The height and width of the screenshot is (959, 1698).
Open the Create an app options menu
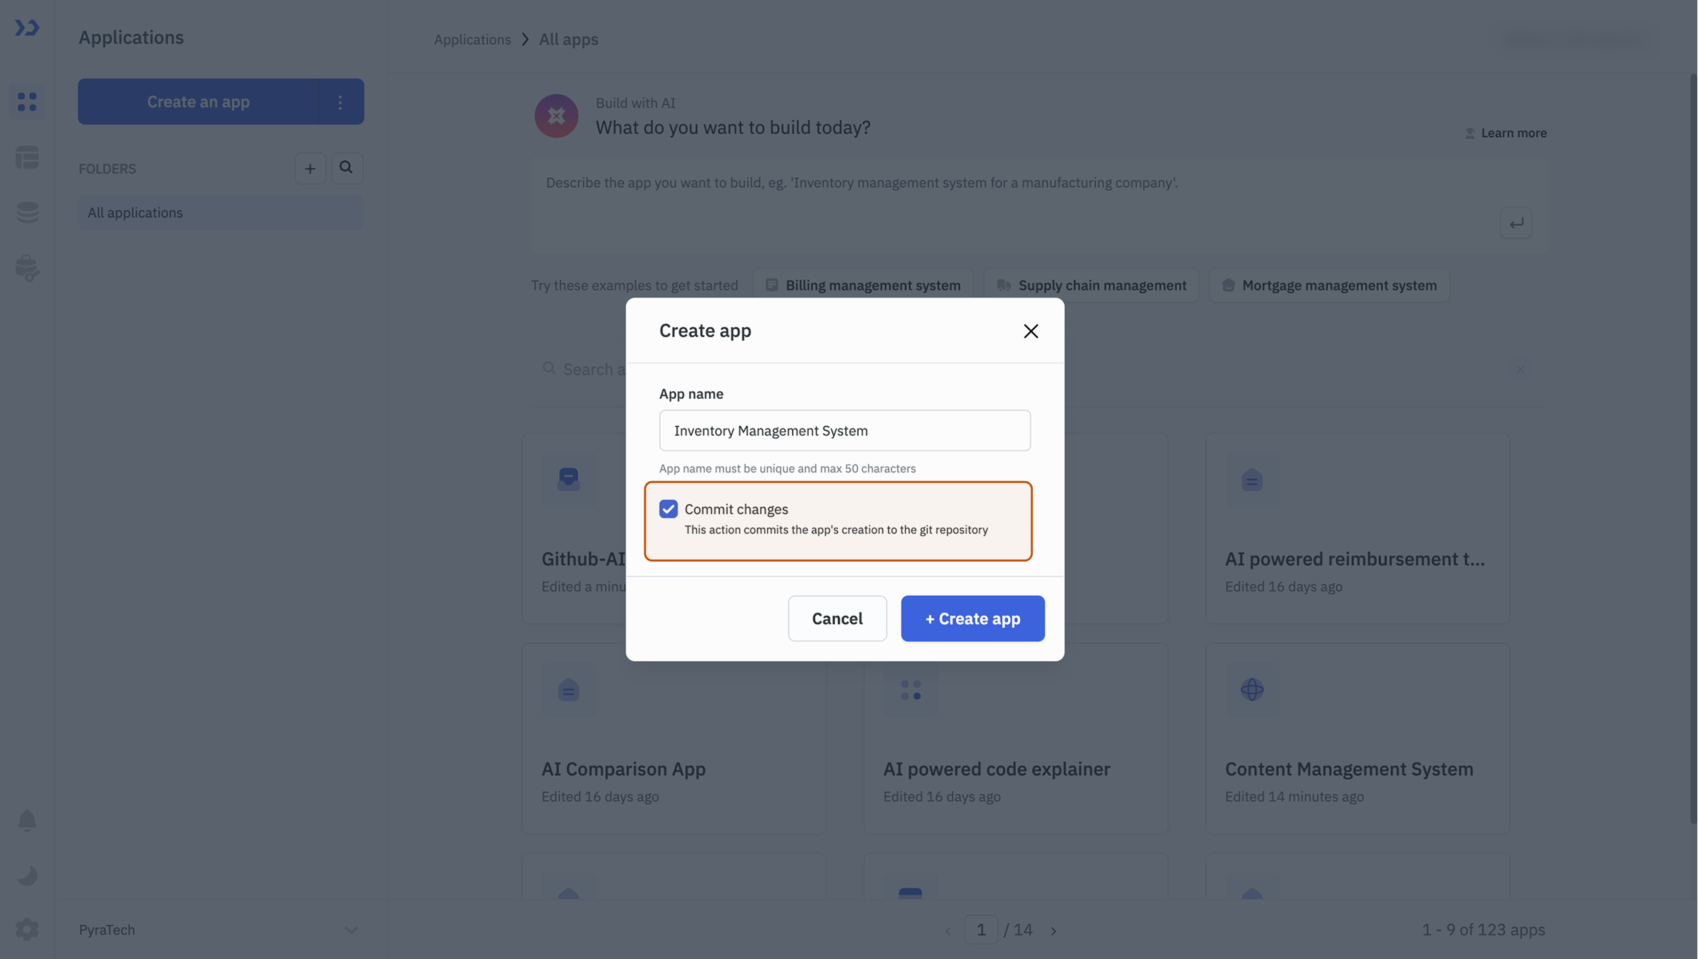[340, 101]
